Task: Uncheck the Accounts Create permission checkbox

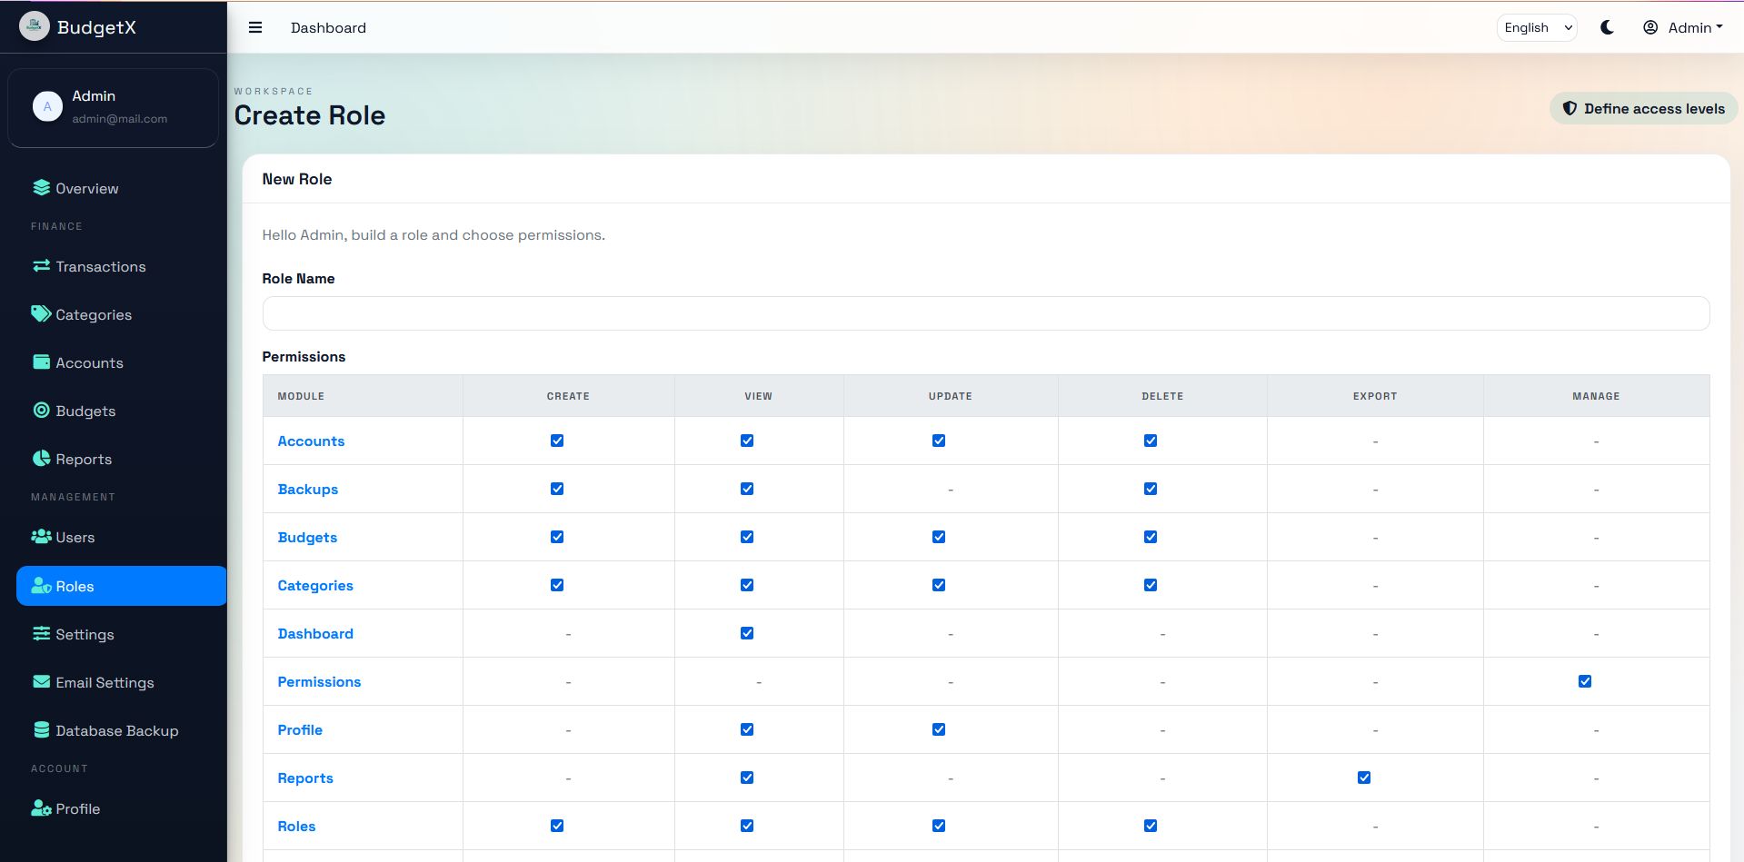Action: (557, 441)
